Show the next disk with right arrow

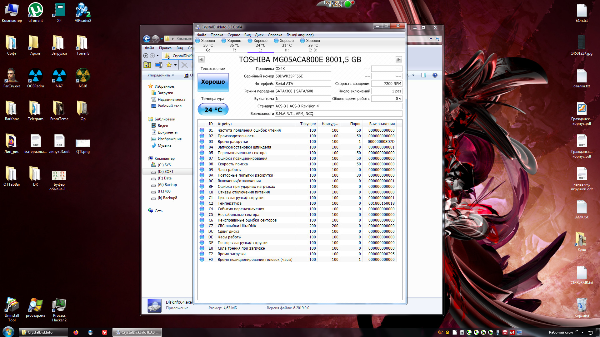point(399,59)
